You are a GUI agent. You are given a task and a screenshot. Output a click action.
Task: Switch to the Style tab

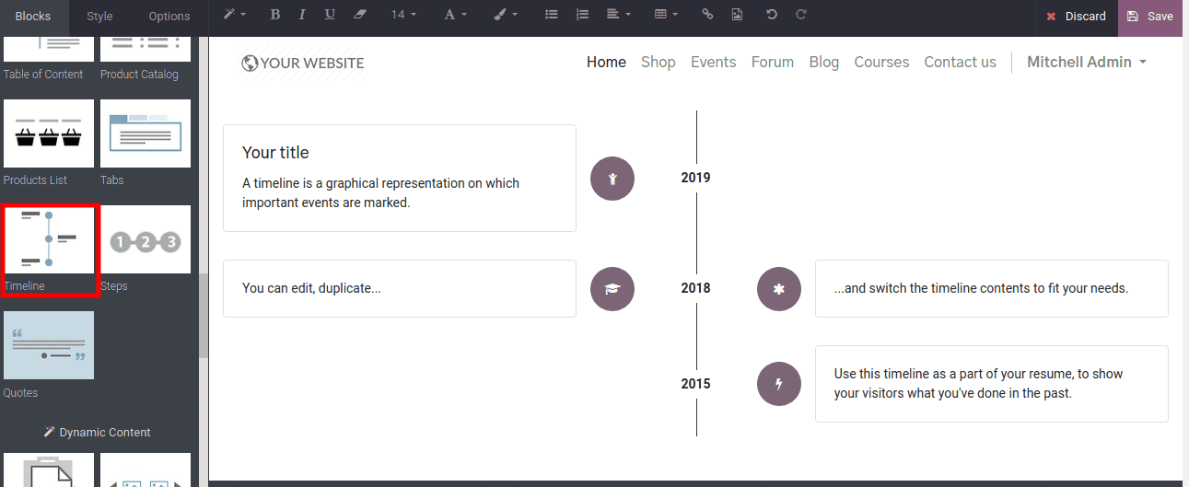click(99, 17)
